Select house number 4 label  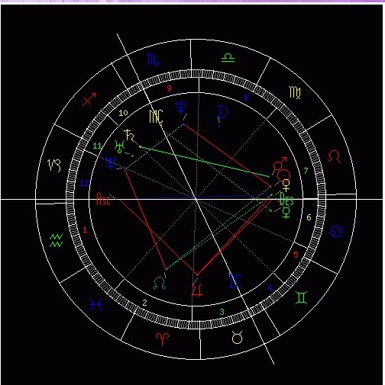coord(270,287)
